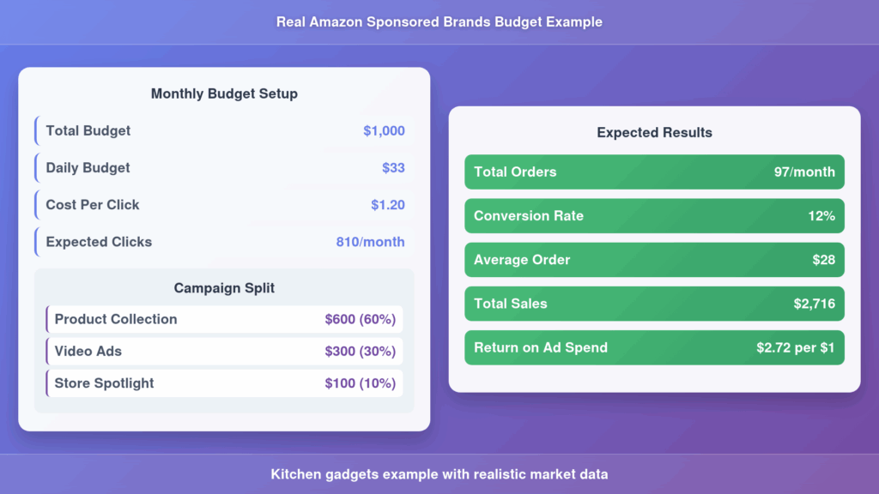Click the green Return on Ad Spend bar
Screen dimensions: 879x494
click(654, 347)
